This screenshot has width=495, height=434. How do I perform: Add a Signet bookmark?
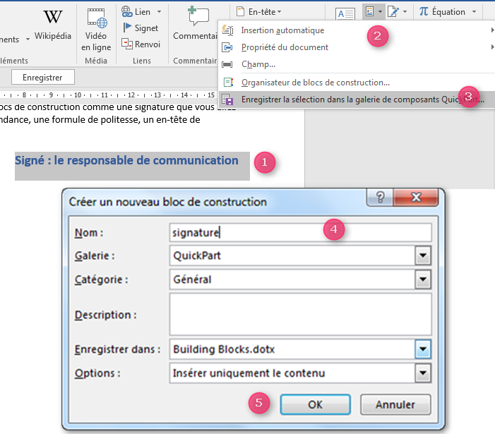tap(141, 28)
